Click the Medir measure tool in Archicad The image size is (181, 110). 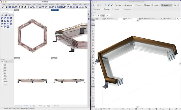147,5
